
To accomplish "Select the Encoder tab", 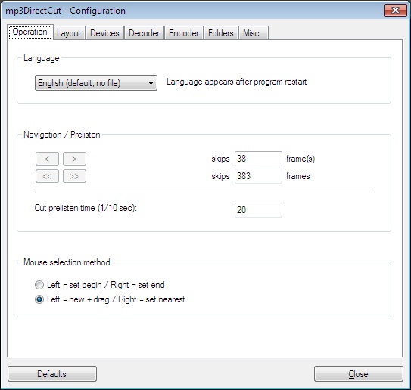I will click(184, 33).
